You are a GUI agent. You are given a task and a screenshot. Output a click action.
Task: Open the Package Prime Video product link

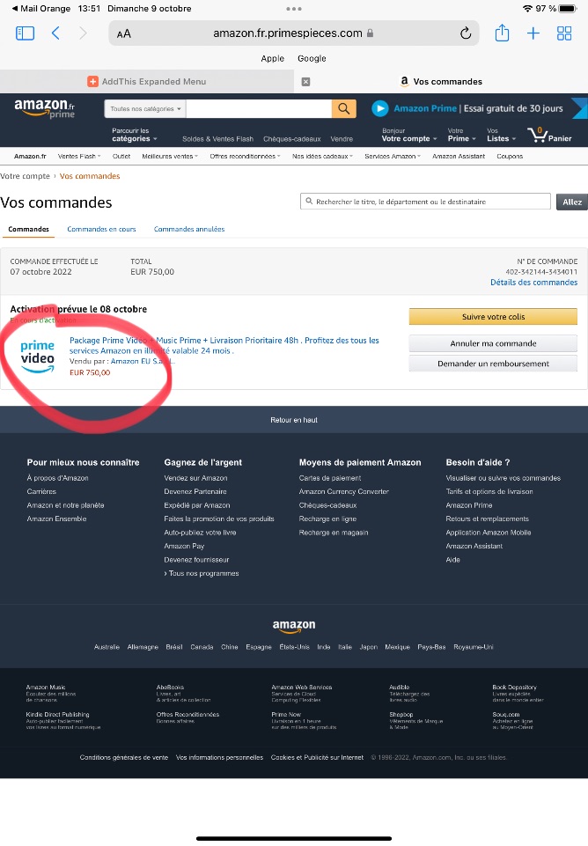(224, 345)
